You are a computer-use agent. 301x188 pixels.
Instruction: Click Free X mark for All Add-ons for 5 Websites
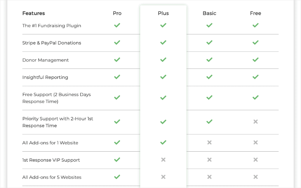pyautogui.click(x=256, y=177)
